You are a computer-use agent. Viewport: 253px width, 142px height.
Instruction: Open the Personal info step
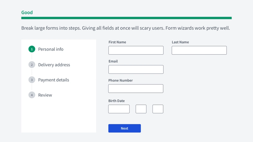[x=51, y=49]
